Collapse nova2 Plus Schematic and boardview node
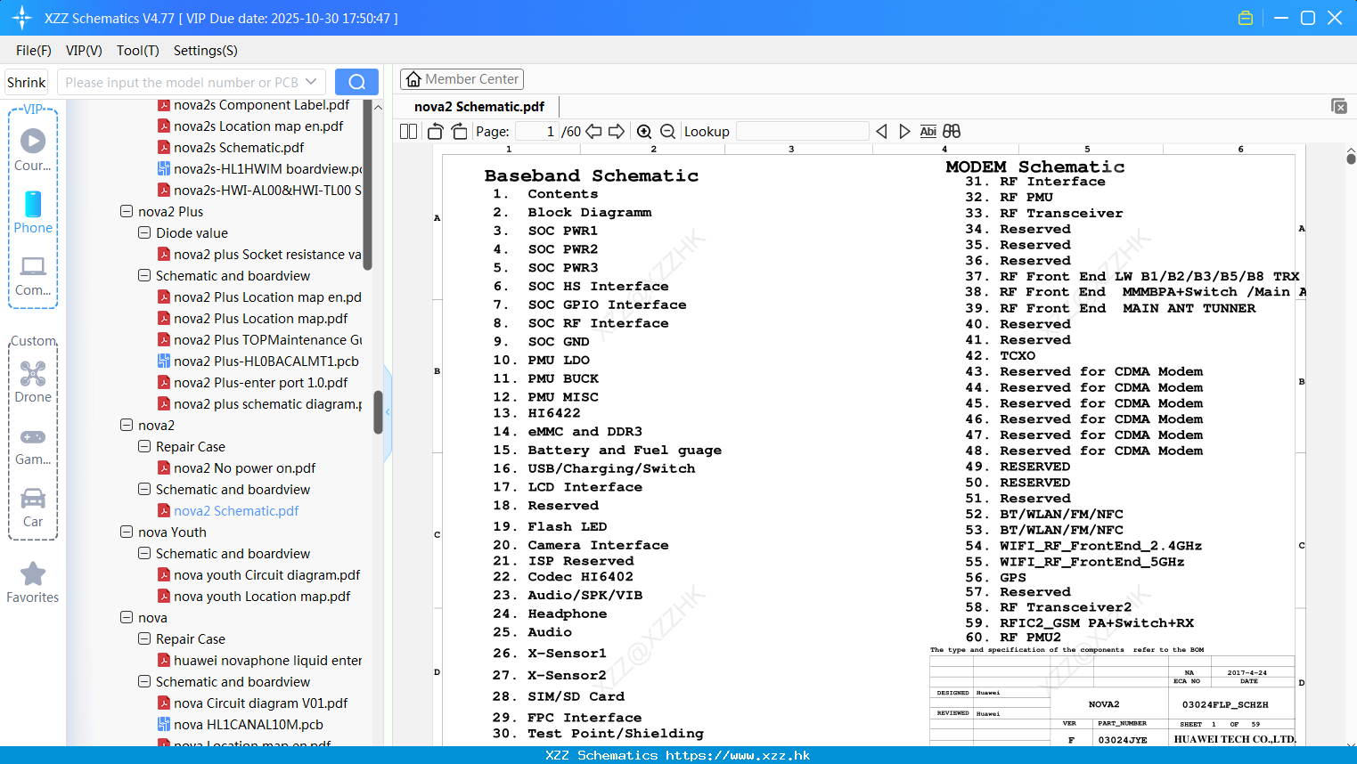1357x764 pixels. 144,276
